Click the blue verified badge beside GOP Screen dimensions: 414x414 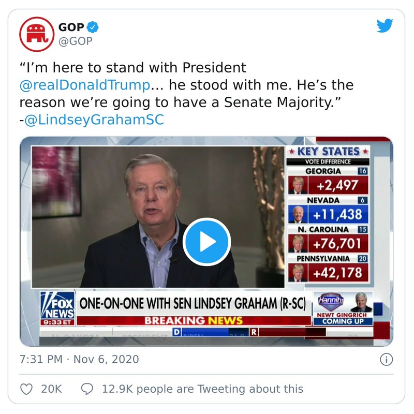93,27
